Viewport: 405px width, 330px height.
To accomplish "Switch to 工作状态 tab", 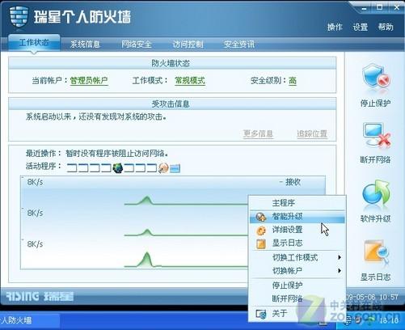I will pyautogui.click(x=34, y=43).
